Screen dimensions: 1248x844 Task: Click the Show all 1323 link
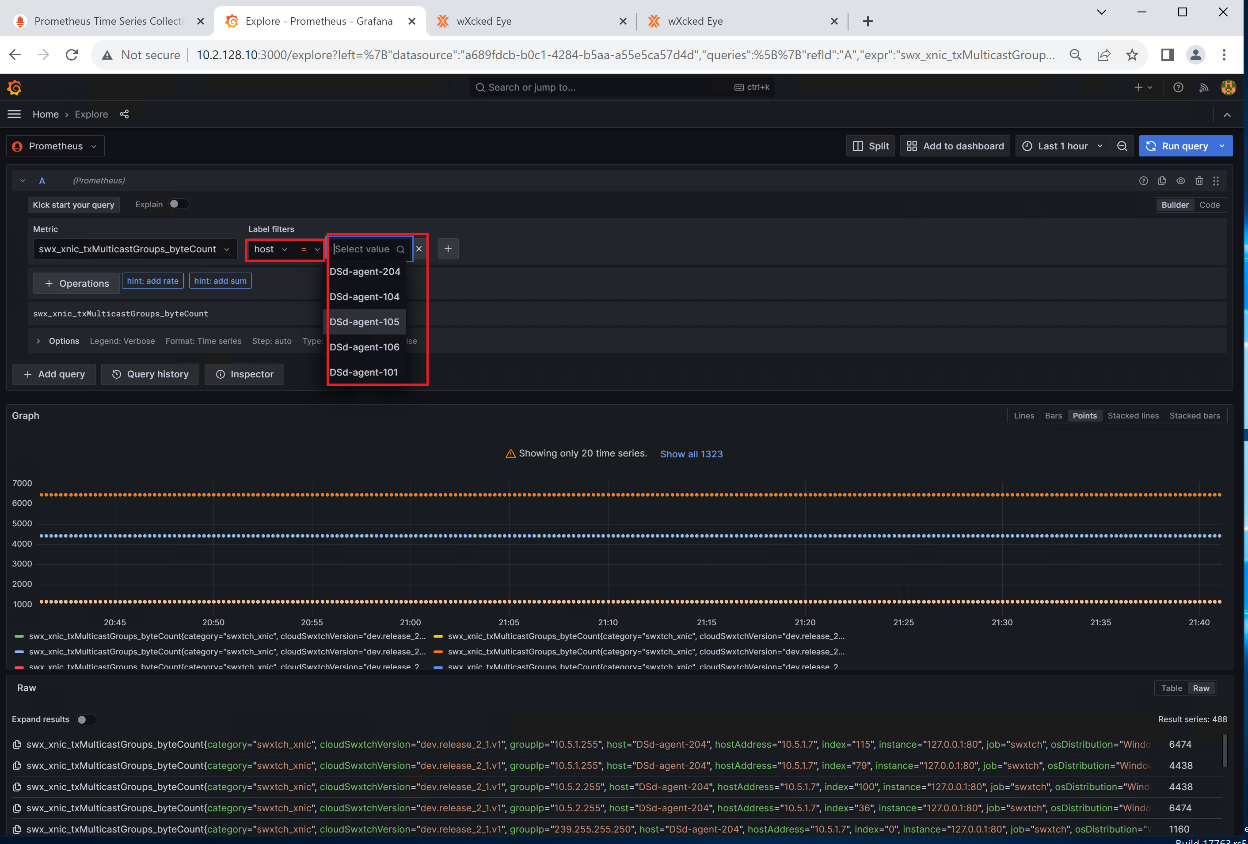(691, 454)
